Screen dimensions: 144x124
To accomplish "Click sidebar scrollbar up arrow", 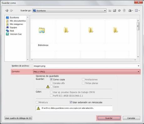I will click(x=28, y=17).
